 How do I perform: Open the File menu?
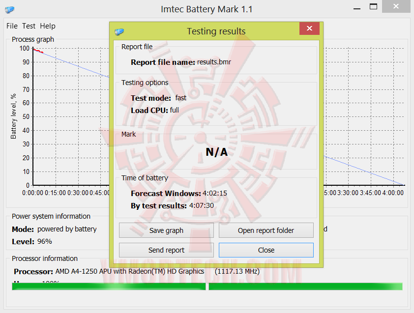(x=12, y=26)
